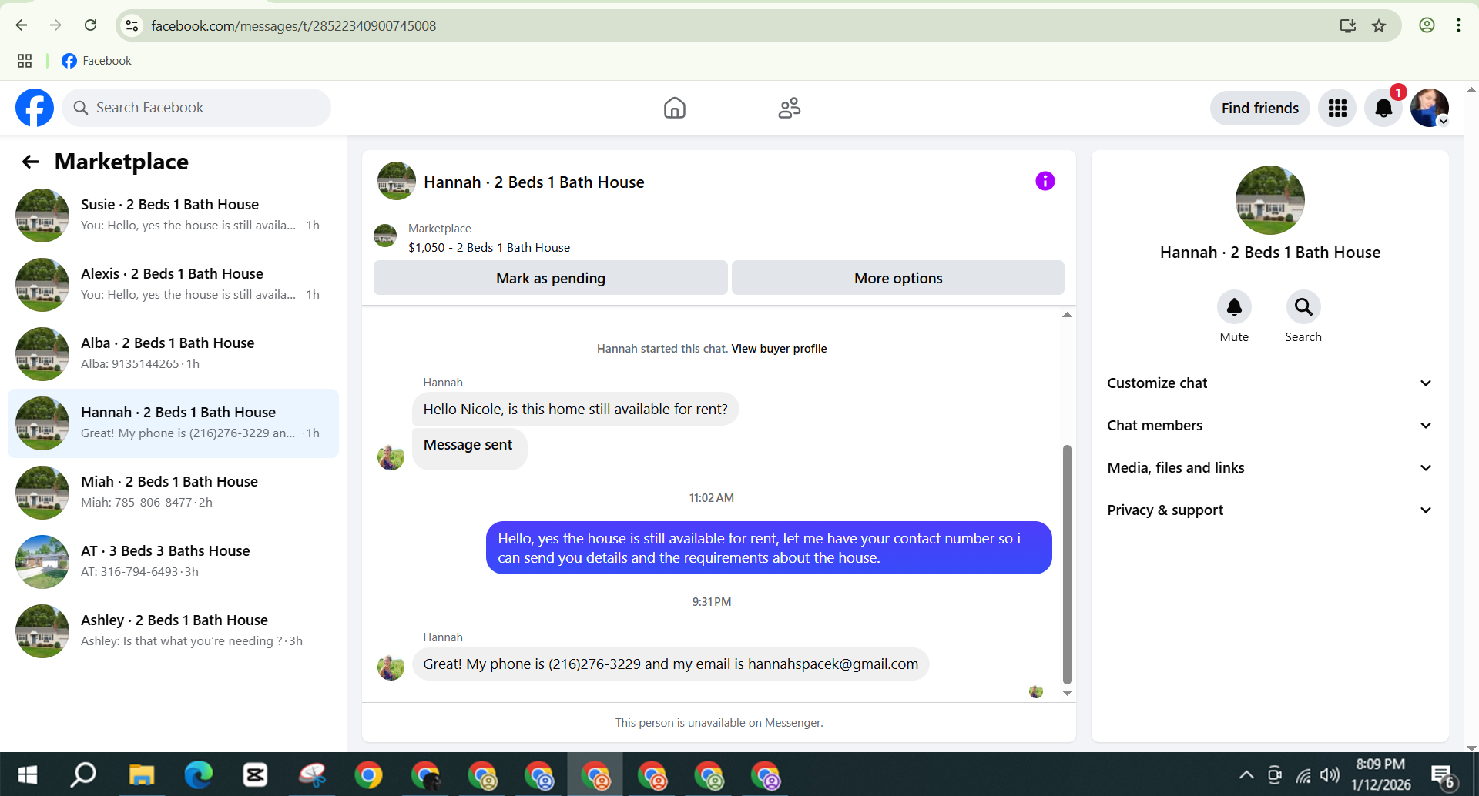
Task: Open the AT 3 Beds 3 Baths House chat
Action: pyautogui.click(x=173, y=562)
